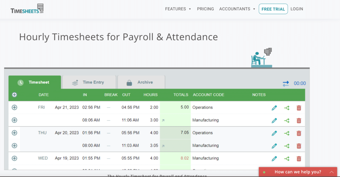Delete the 08:00 AM Manufacturing entry
This screenshot has height=177, width=340.
coord(299,146)
